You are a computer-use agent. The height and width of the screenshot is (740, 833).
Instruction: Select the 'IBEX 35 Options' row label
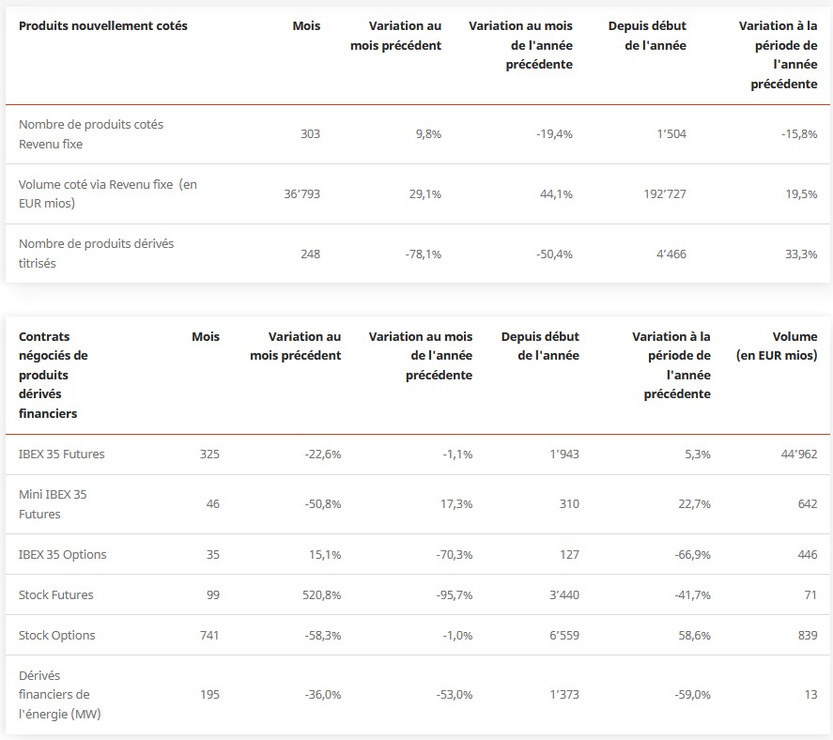click(x=63, y=554)
